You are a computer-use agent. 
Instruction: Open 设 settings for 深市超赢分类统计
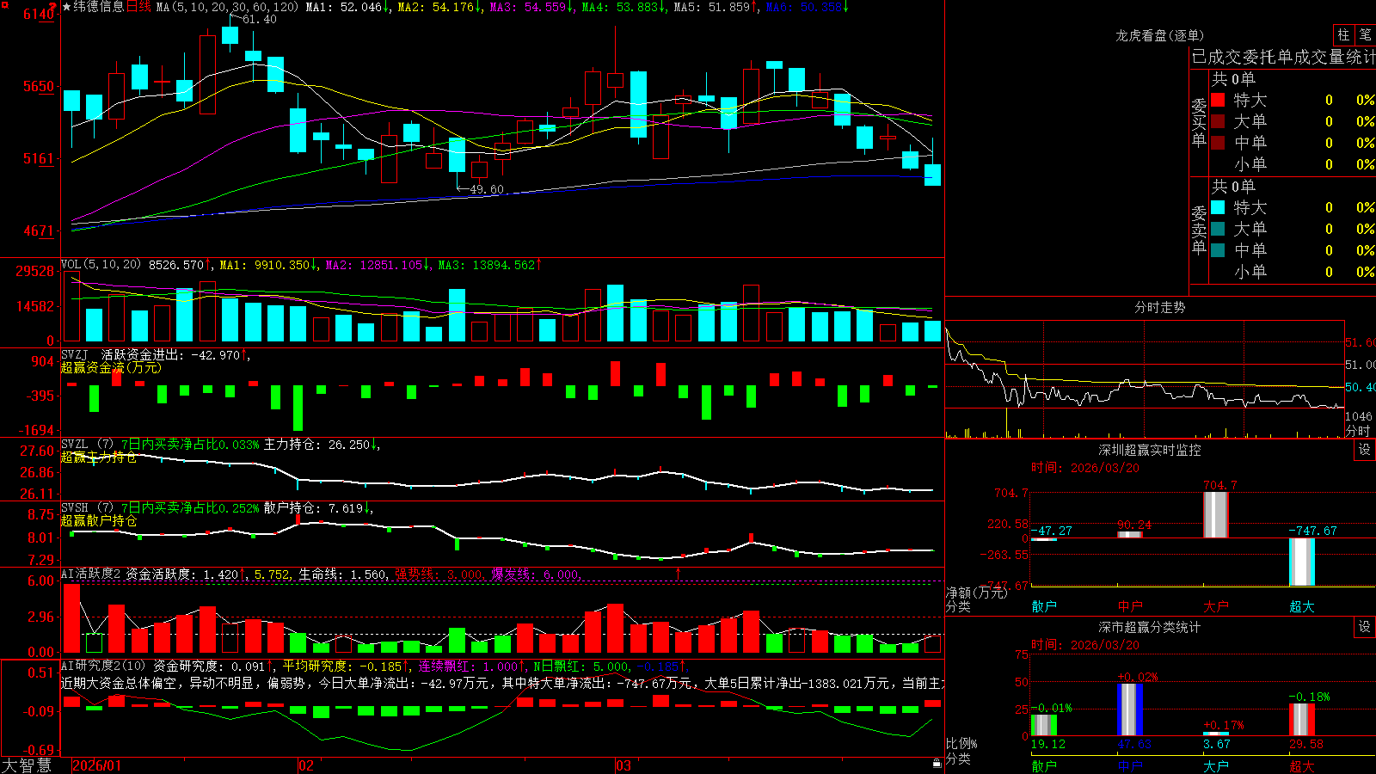1365,627
